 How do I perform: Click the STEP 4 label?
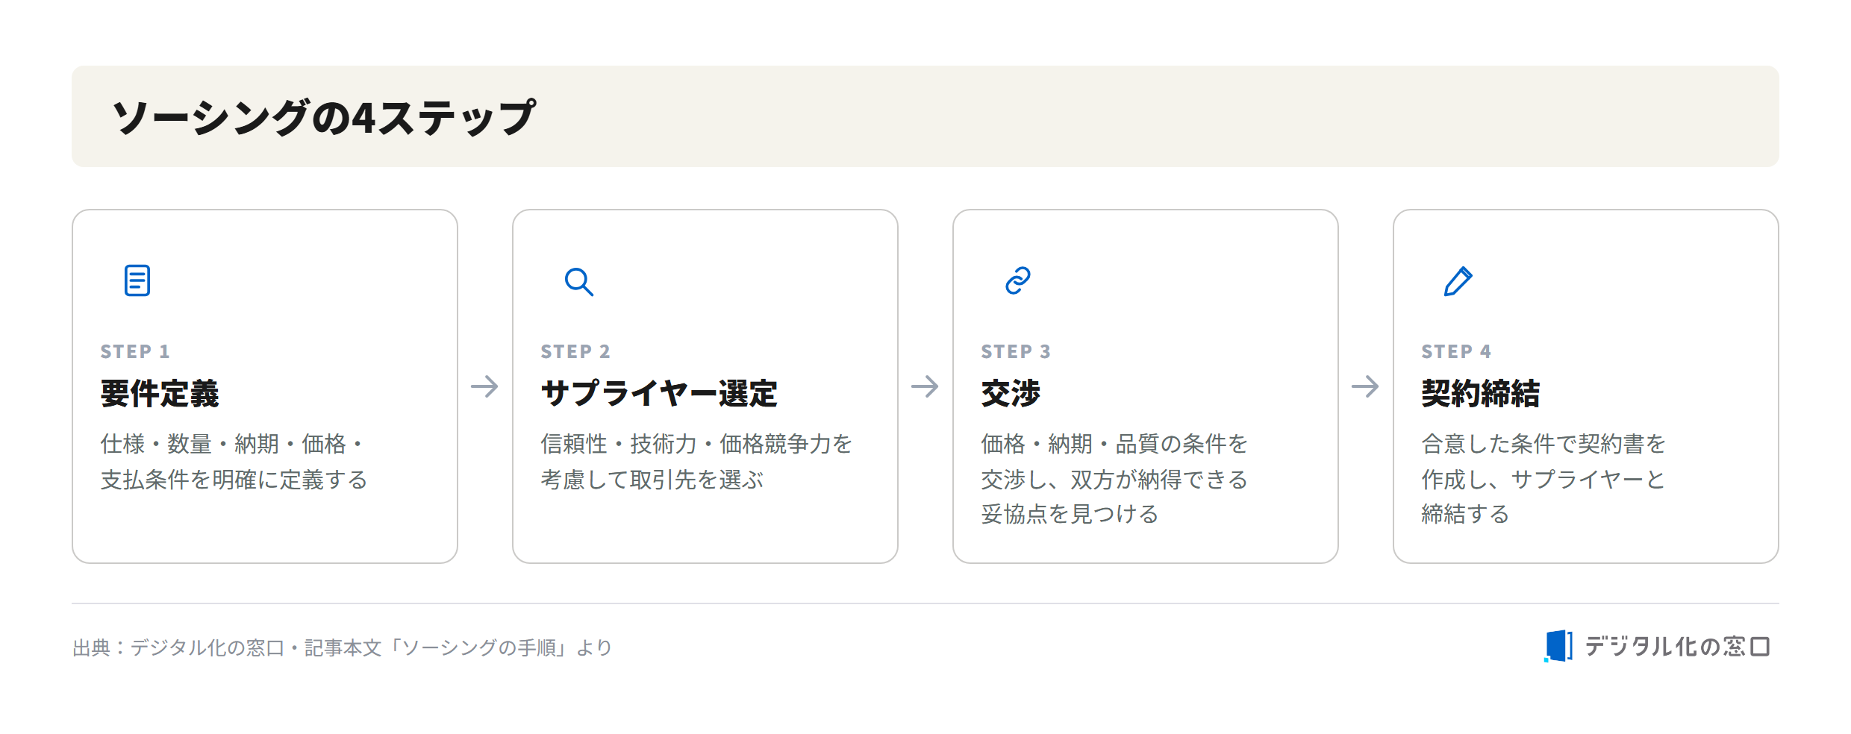point(1456,351)
